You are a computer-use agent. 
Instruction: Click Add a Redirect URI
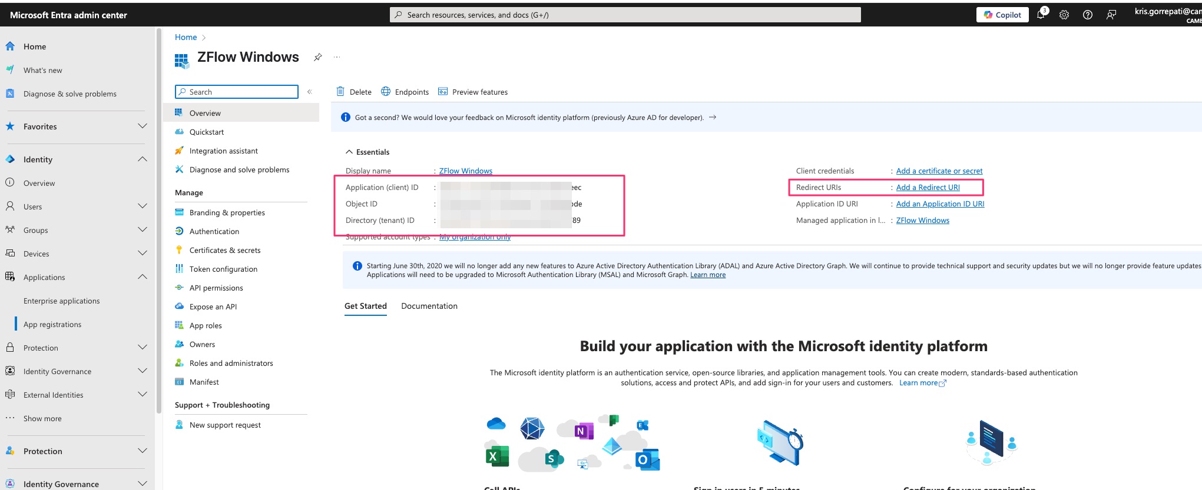click(x=928, y=187)
